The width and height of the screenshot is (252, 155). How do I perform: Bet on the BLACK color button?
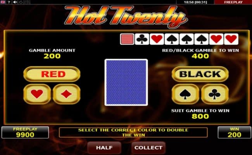point(200,74)
